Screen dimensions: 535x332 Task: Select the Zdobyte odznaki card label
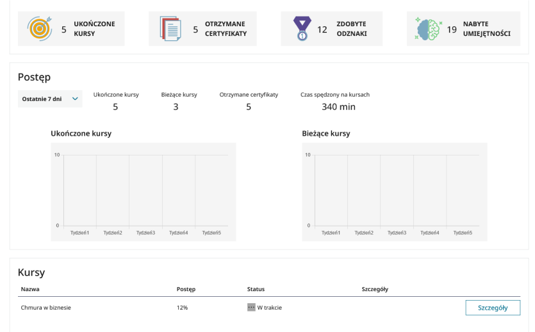click(x=352, y=29)
